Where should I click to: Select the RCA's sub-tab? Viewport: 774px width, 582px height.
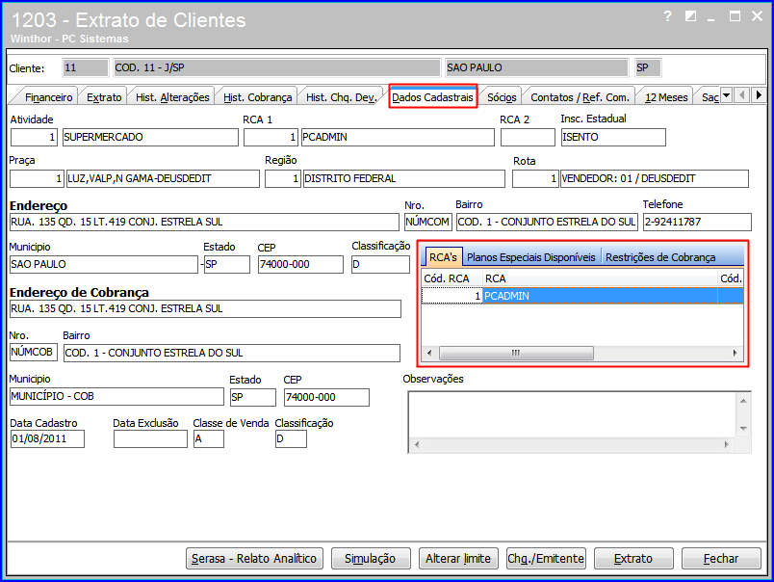(443, 257)
